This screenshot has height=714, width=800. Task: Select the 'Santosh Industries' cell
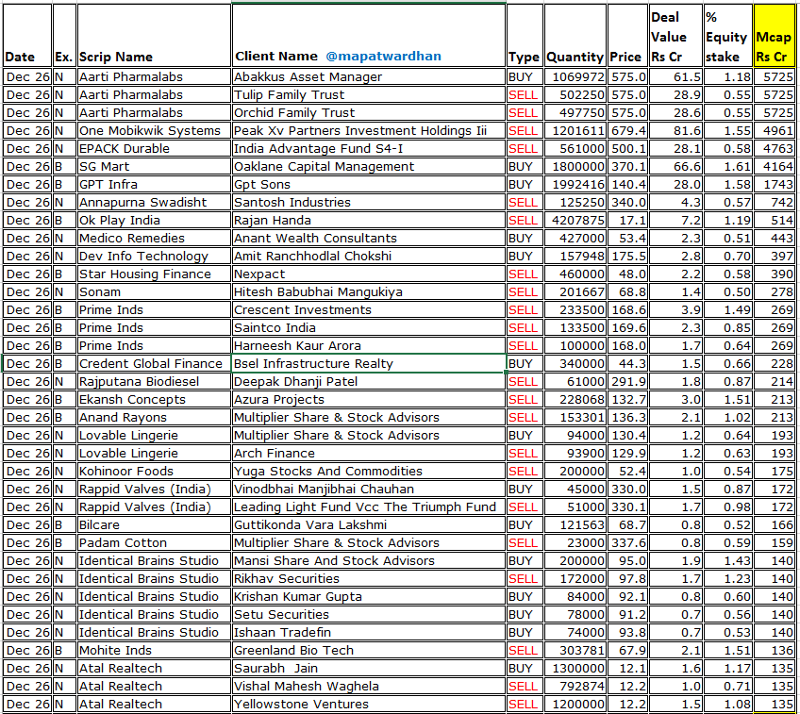pos(369,202)
